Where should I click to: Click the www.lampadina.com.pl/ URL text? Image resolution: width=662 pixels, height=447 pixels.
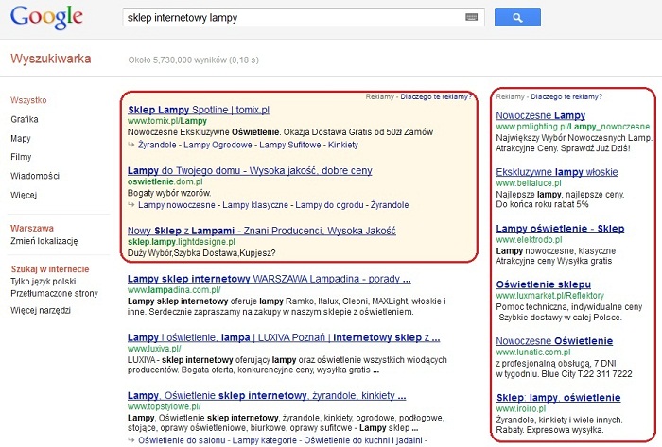174,290
